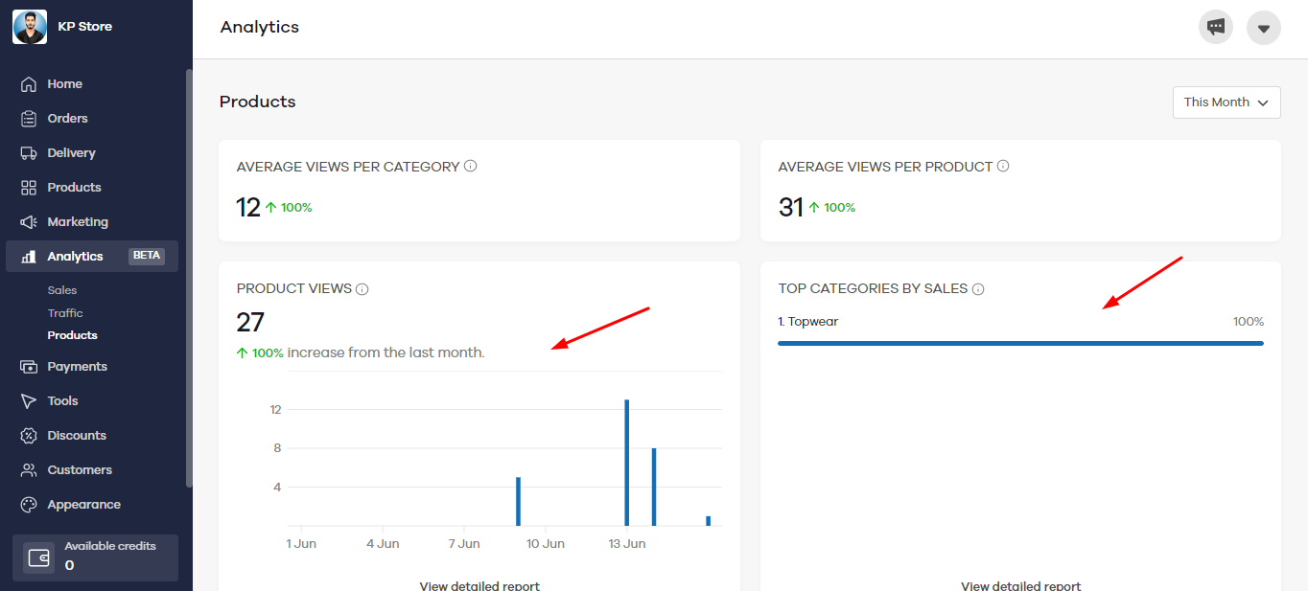The height and width of the screenshot is (591, 1308).
Task: Click info icon beside Top Categories By Sales
Action: click(978, 289)
